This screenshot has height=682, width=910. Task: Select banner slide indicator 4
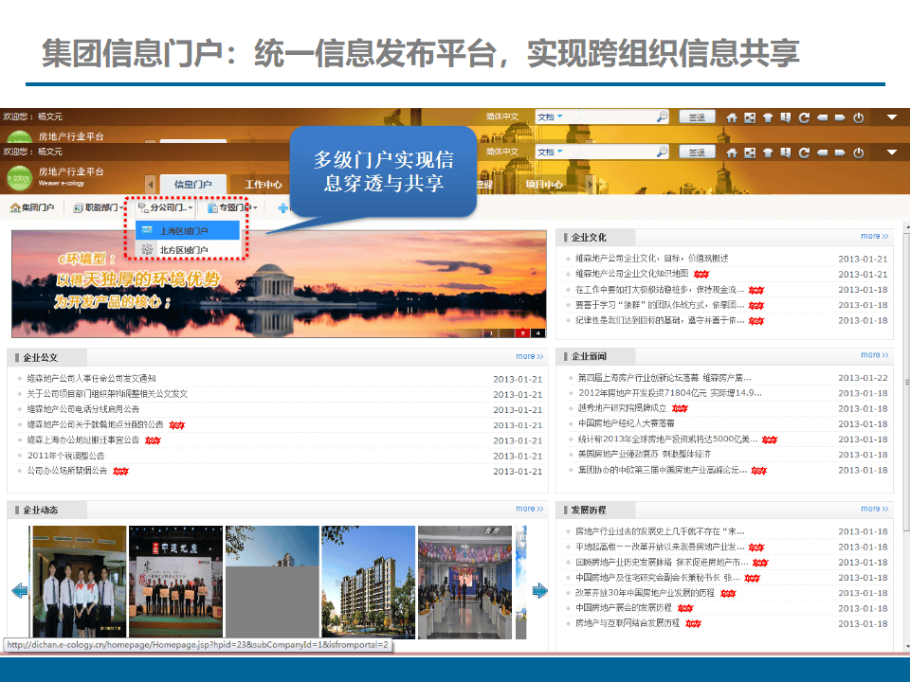tap(538, 333)
